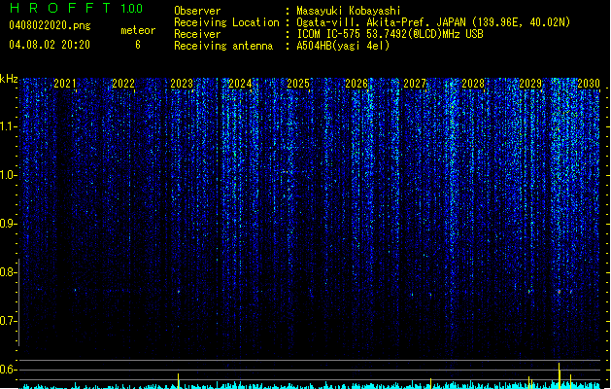This screenshot has width=611, height=389.
Task: Click the 0.9 kHz frequency tick label
Action: [8, 224]
